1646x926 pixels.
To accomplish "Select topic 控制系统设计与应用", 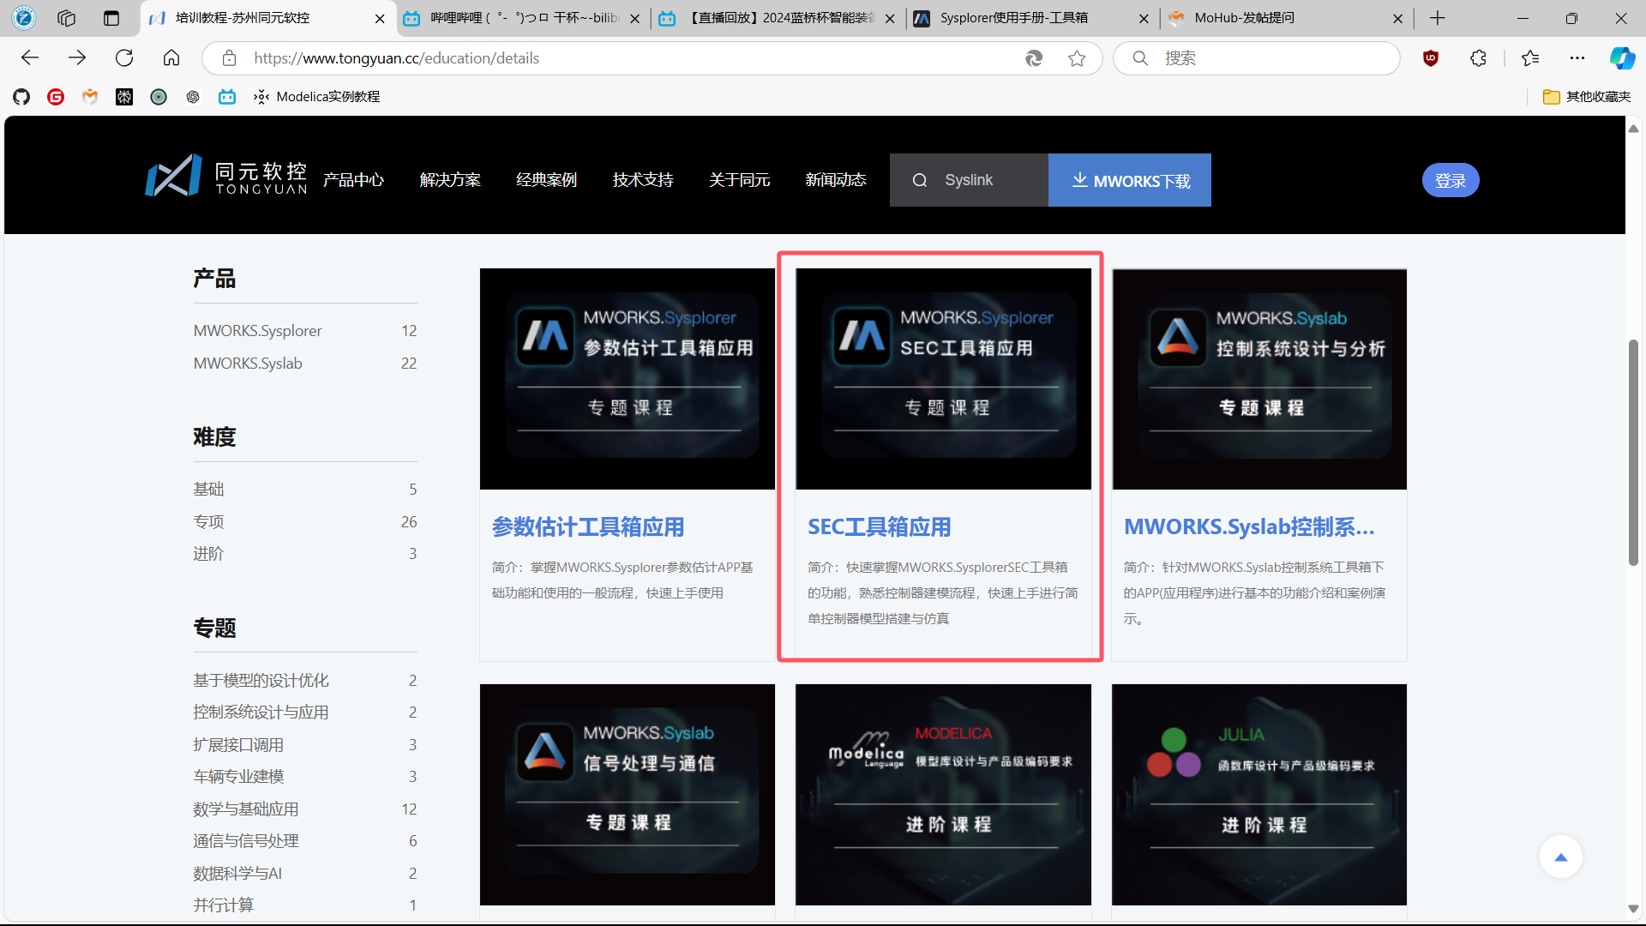I will pyautogui.click(x=304, y=713).
